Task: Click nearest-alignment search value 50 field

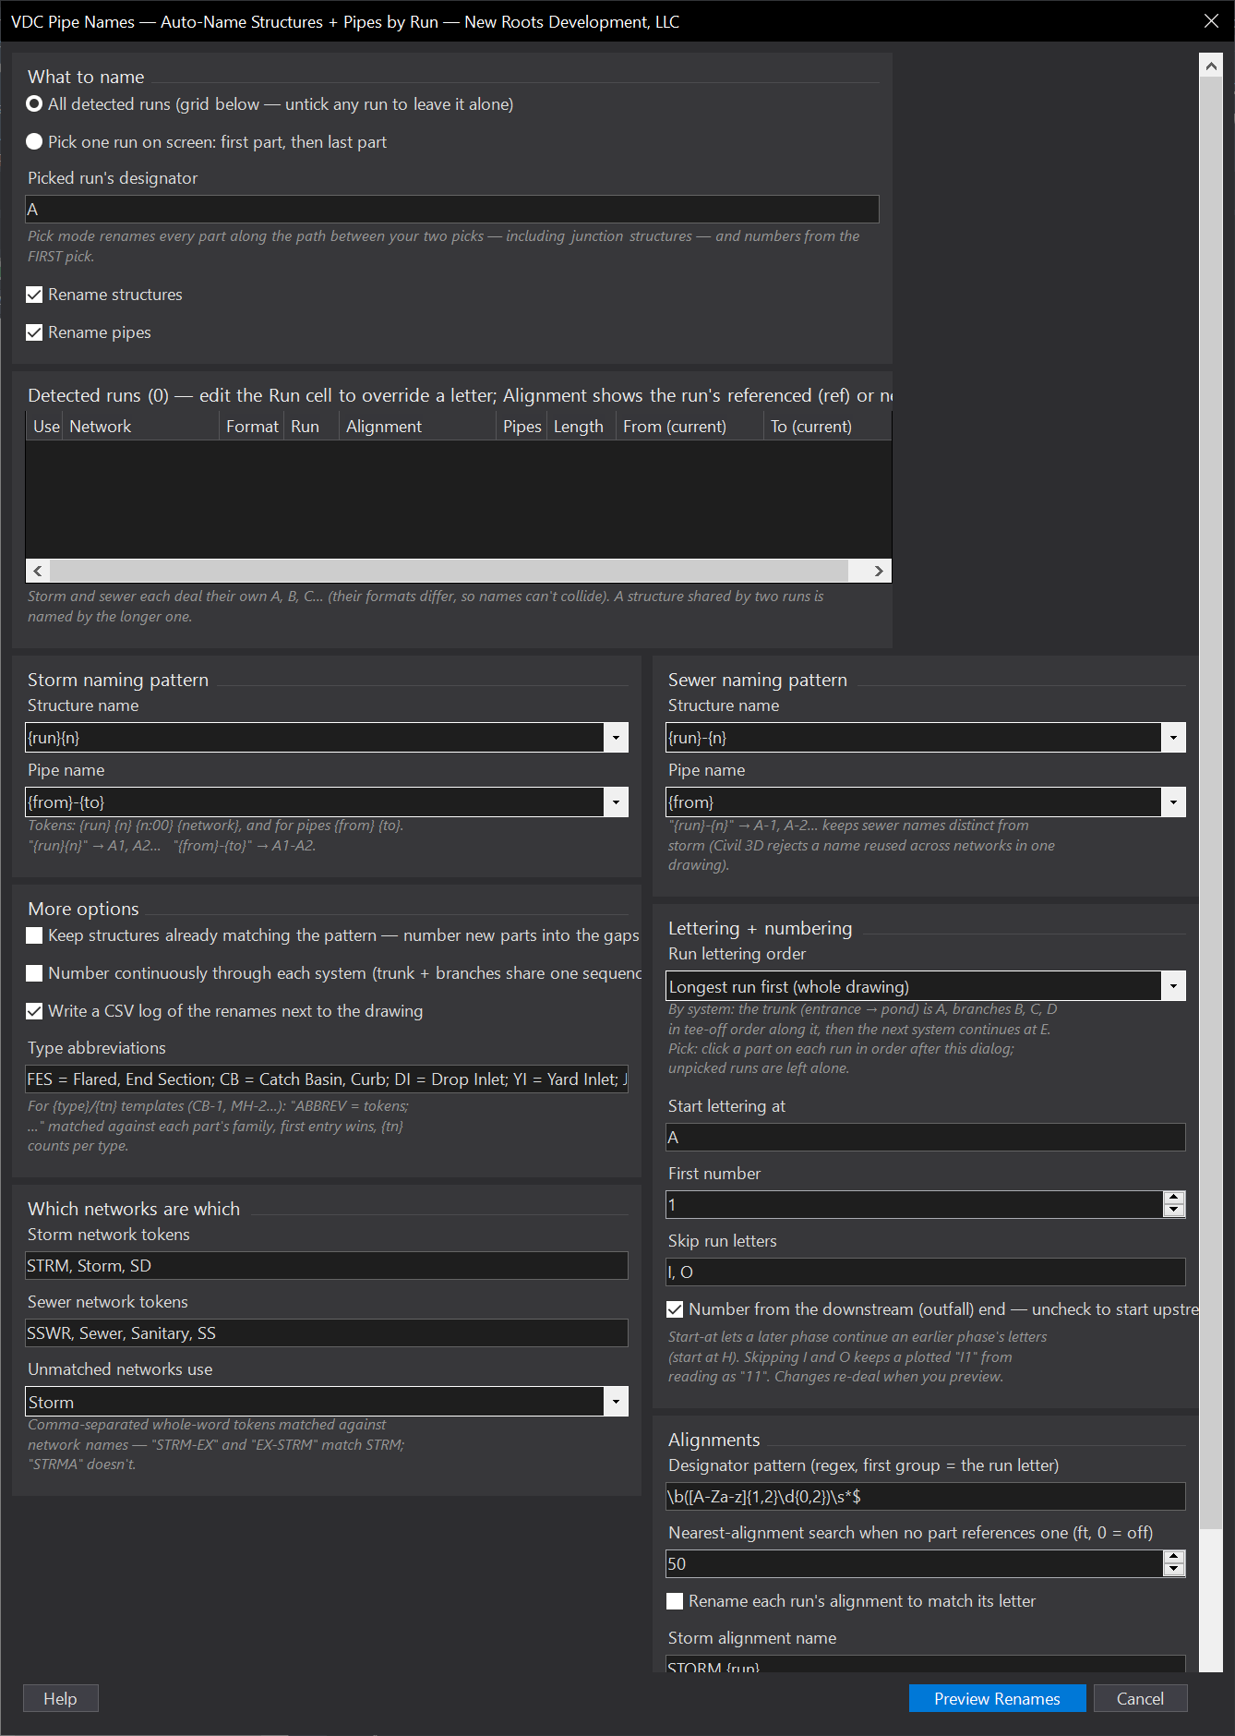Action: pos(915,1563)
